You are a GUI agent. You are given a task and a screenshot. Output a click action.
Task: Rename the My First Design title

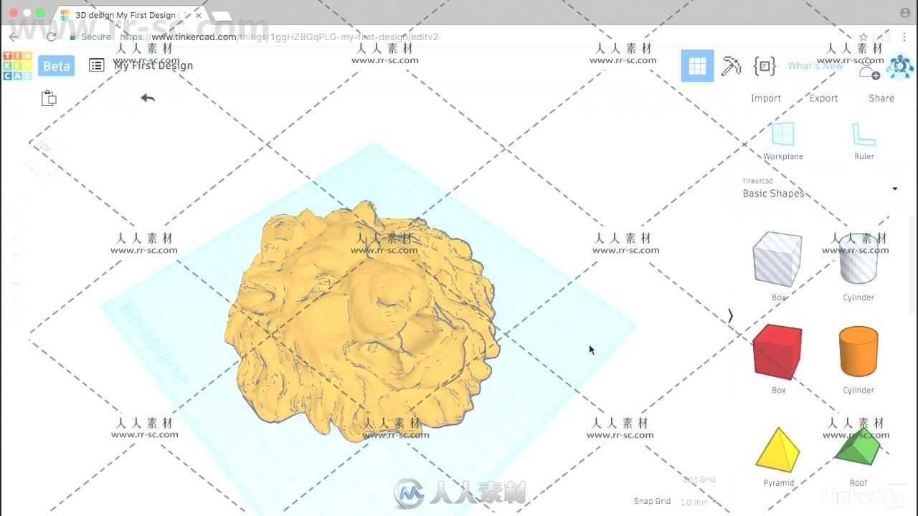pyautogui.click(x=153, y=65)
